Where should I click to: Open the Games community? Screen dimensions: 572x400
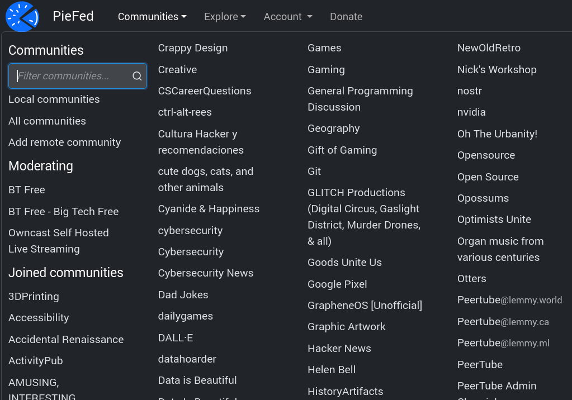(324, 48)
